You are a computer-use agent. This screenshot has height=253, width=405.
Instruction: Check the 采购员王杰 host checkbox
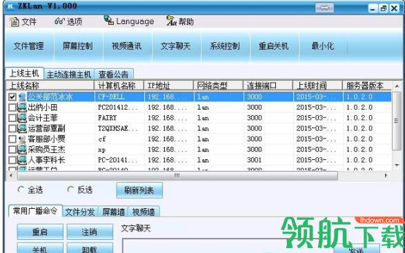(12, 150)
